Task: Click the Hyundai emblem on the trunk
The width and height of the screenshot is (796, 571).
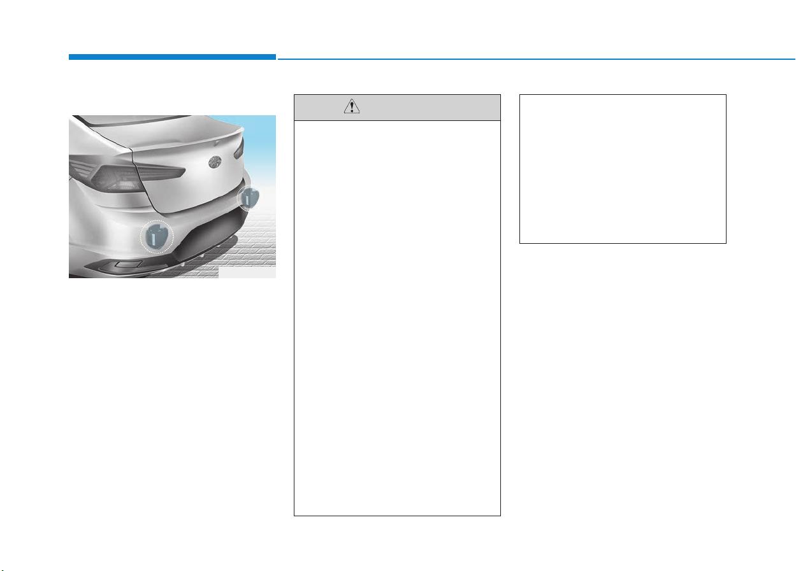Action: click(x=219, y=162)
